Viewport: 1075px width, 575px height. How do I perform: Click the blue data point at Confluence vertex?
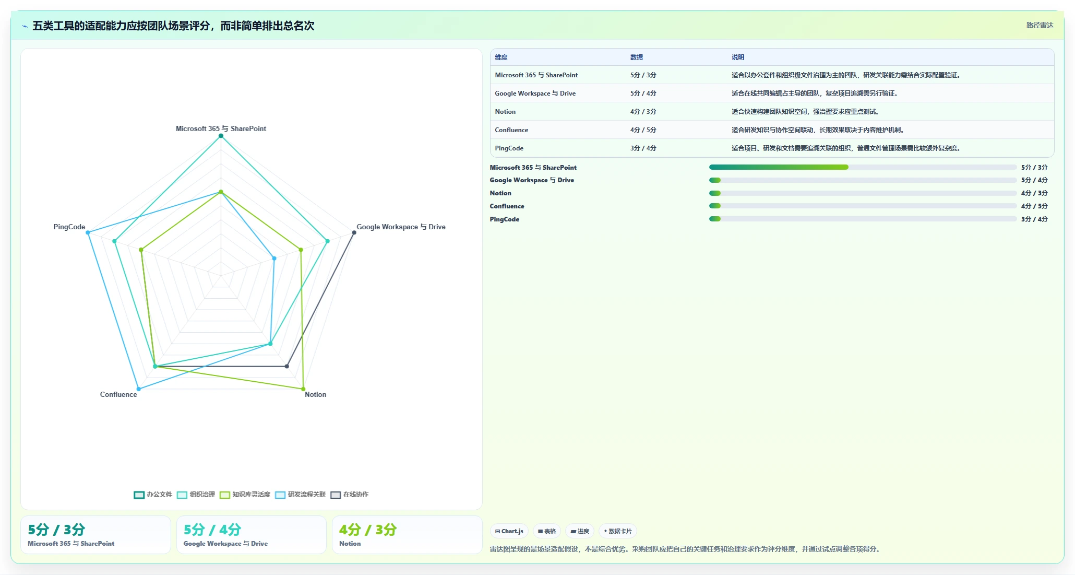click(x=138, y=389)
